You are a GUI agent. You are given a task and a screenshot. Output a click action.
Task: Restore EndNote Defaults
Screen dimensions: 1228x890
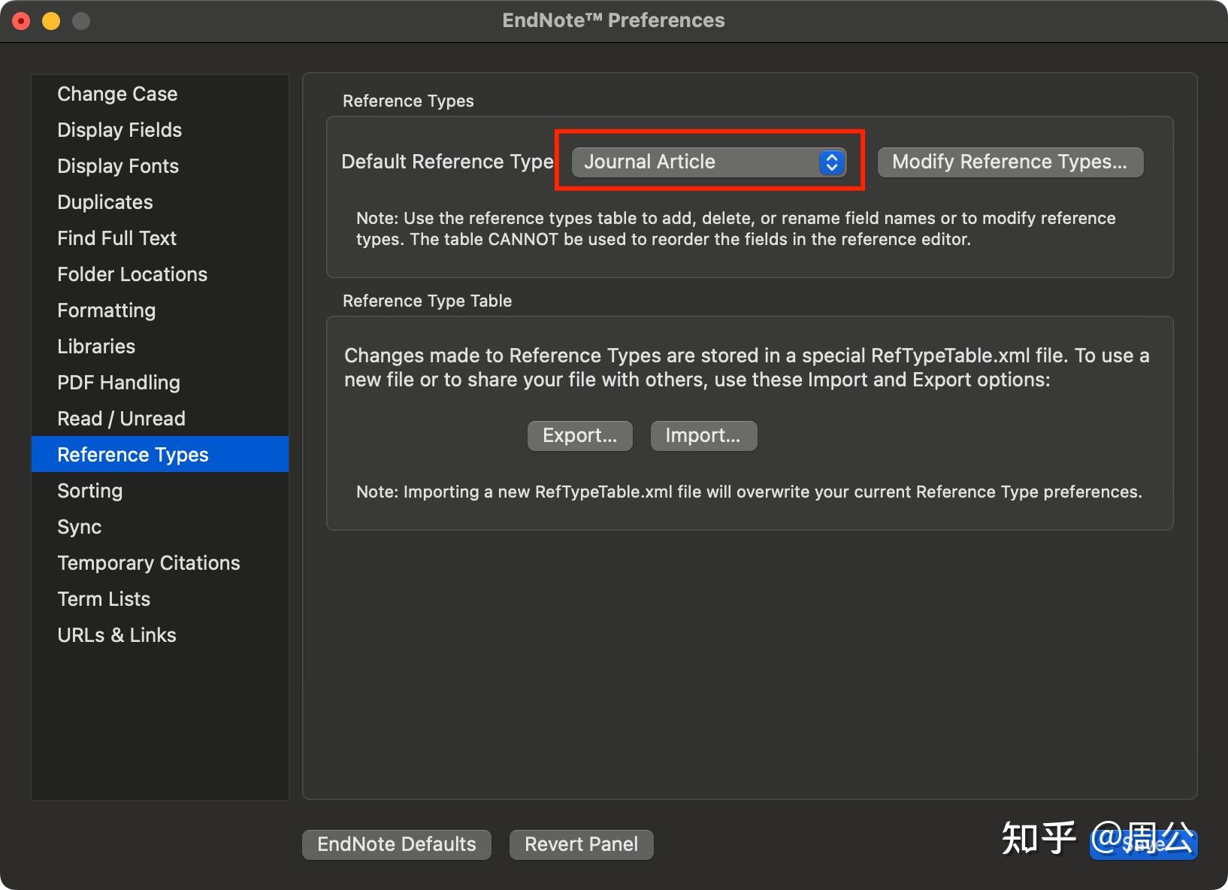[x=396, y=844]
